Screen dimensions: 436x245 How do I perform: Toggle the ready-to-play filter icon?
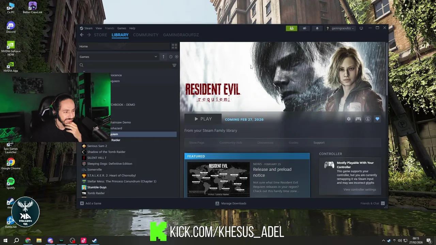click(176, 57)
